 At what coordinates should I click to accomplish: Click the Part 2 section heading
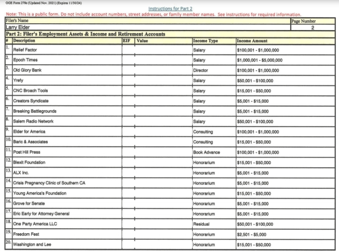point(86,34)
